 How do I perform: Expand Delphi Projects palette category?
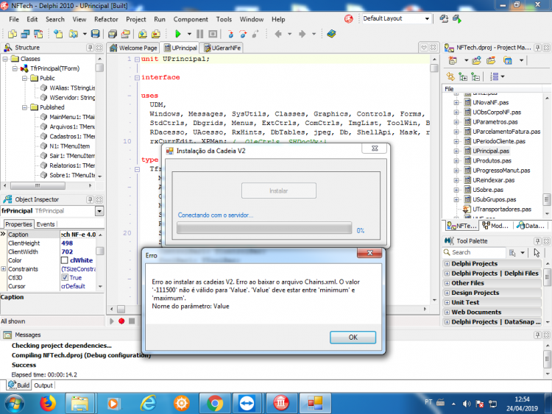click(447, 263)
